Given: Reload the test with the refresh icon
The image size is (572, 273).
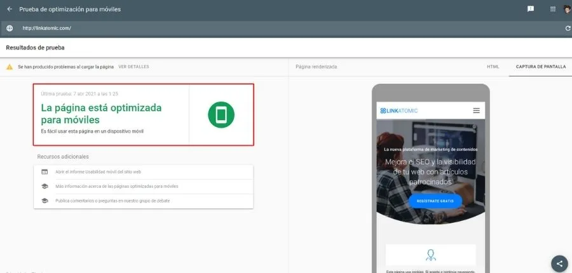Looking at the screenshot, I should click(568, 28).
